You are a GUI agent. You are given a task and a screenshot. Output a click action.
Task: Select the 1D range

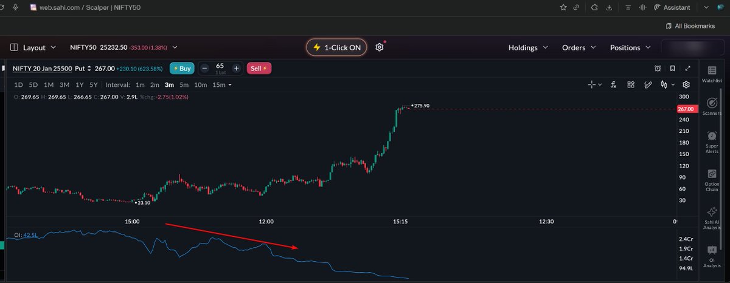[x=18, y=85]
